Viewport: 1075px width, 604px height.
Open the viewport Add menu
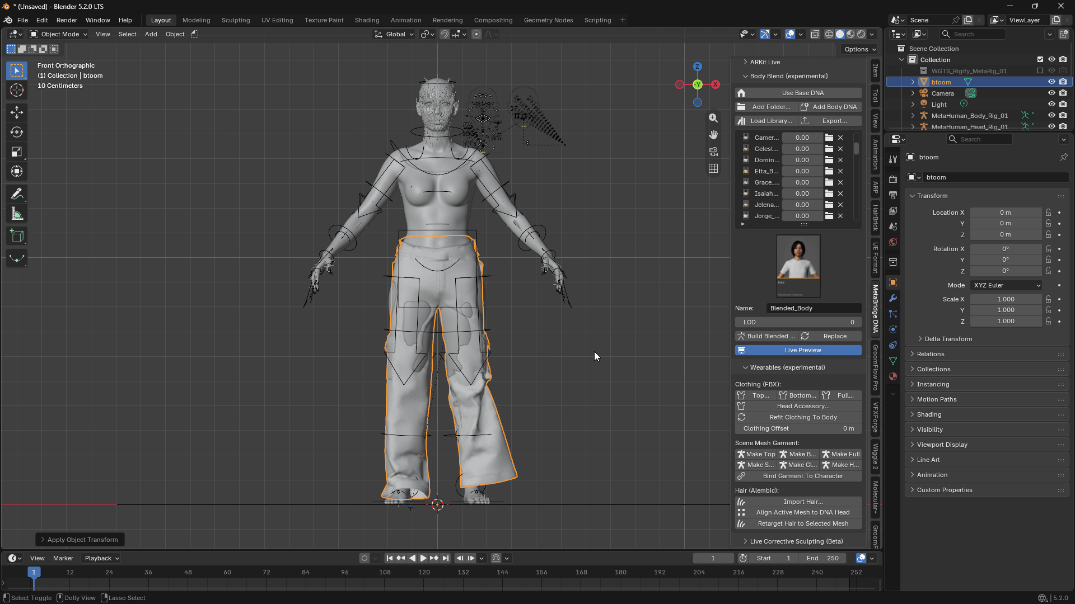[151, 34]
